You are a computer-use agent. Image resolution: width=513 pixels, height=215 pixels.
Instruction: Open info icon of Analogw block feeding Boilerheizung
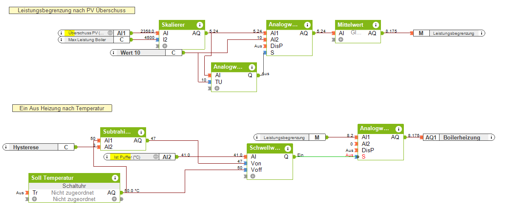point(398,128)
